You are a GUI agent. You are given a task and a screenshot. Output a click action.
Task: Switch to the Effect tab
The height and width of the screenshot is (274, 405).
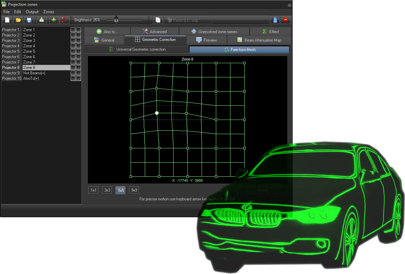(270, 31)
